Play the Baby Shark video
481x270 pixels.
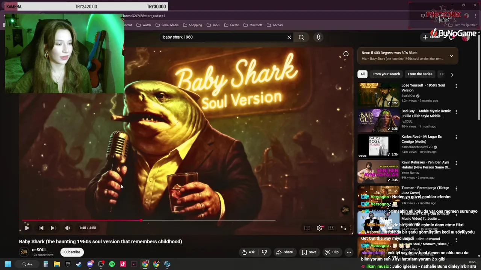(x=27, y=228)
